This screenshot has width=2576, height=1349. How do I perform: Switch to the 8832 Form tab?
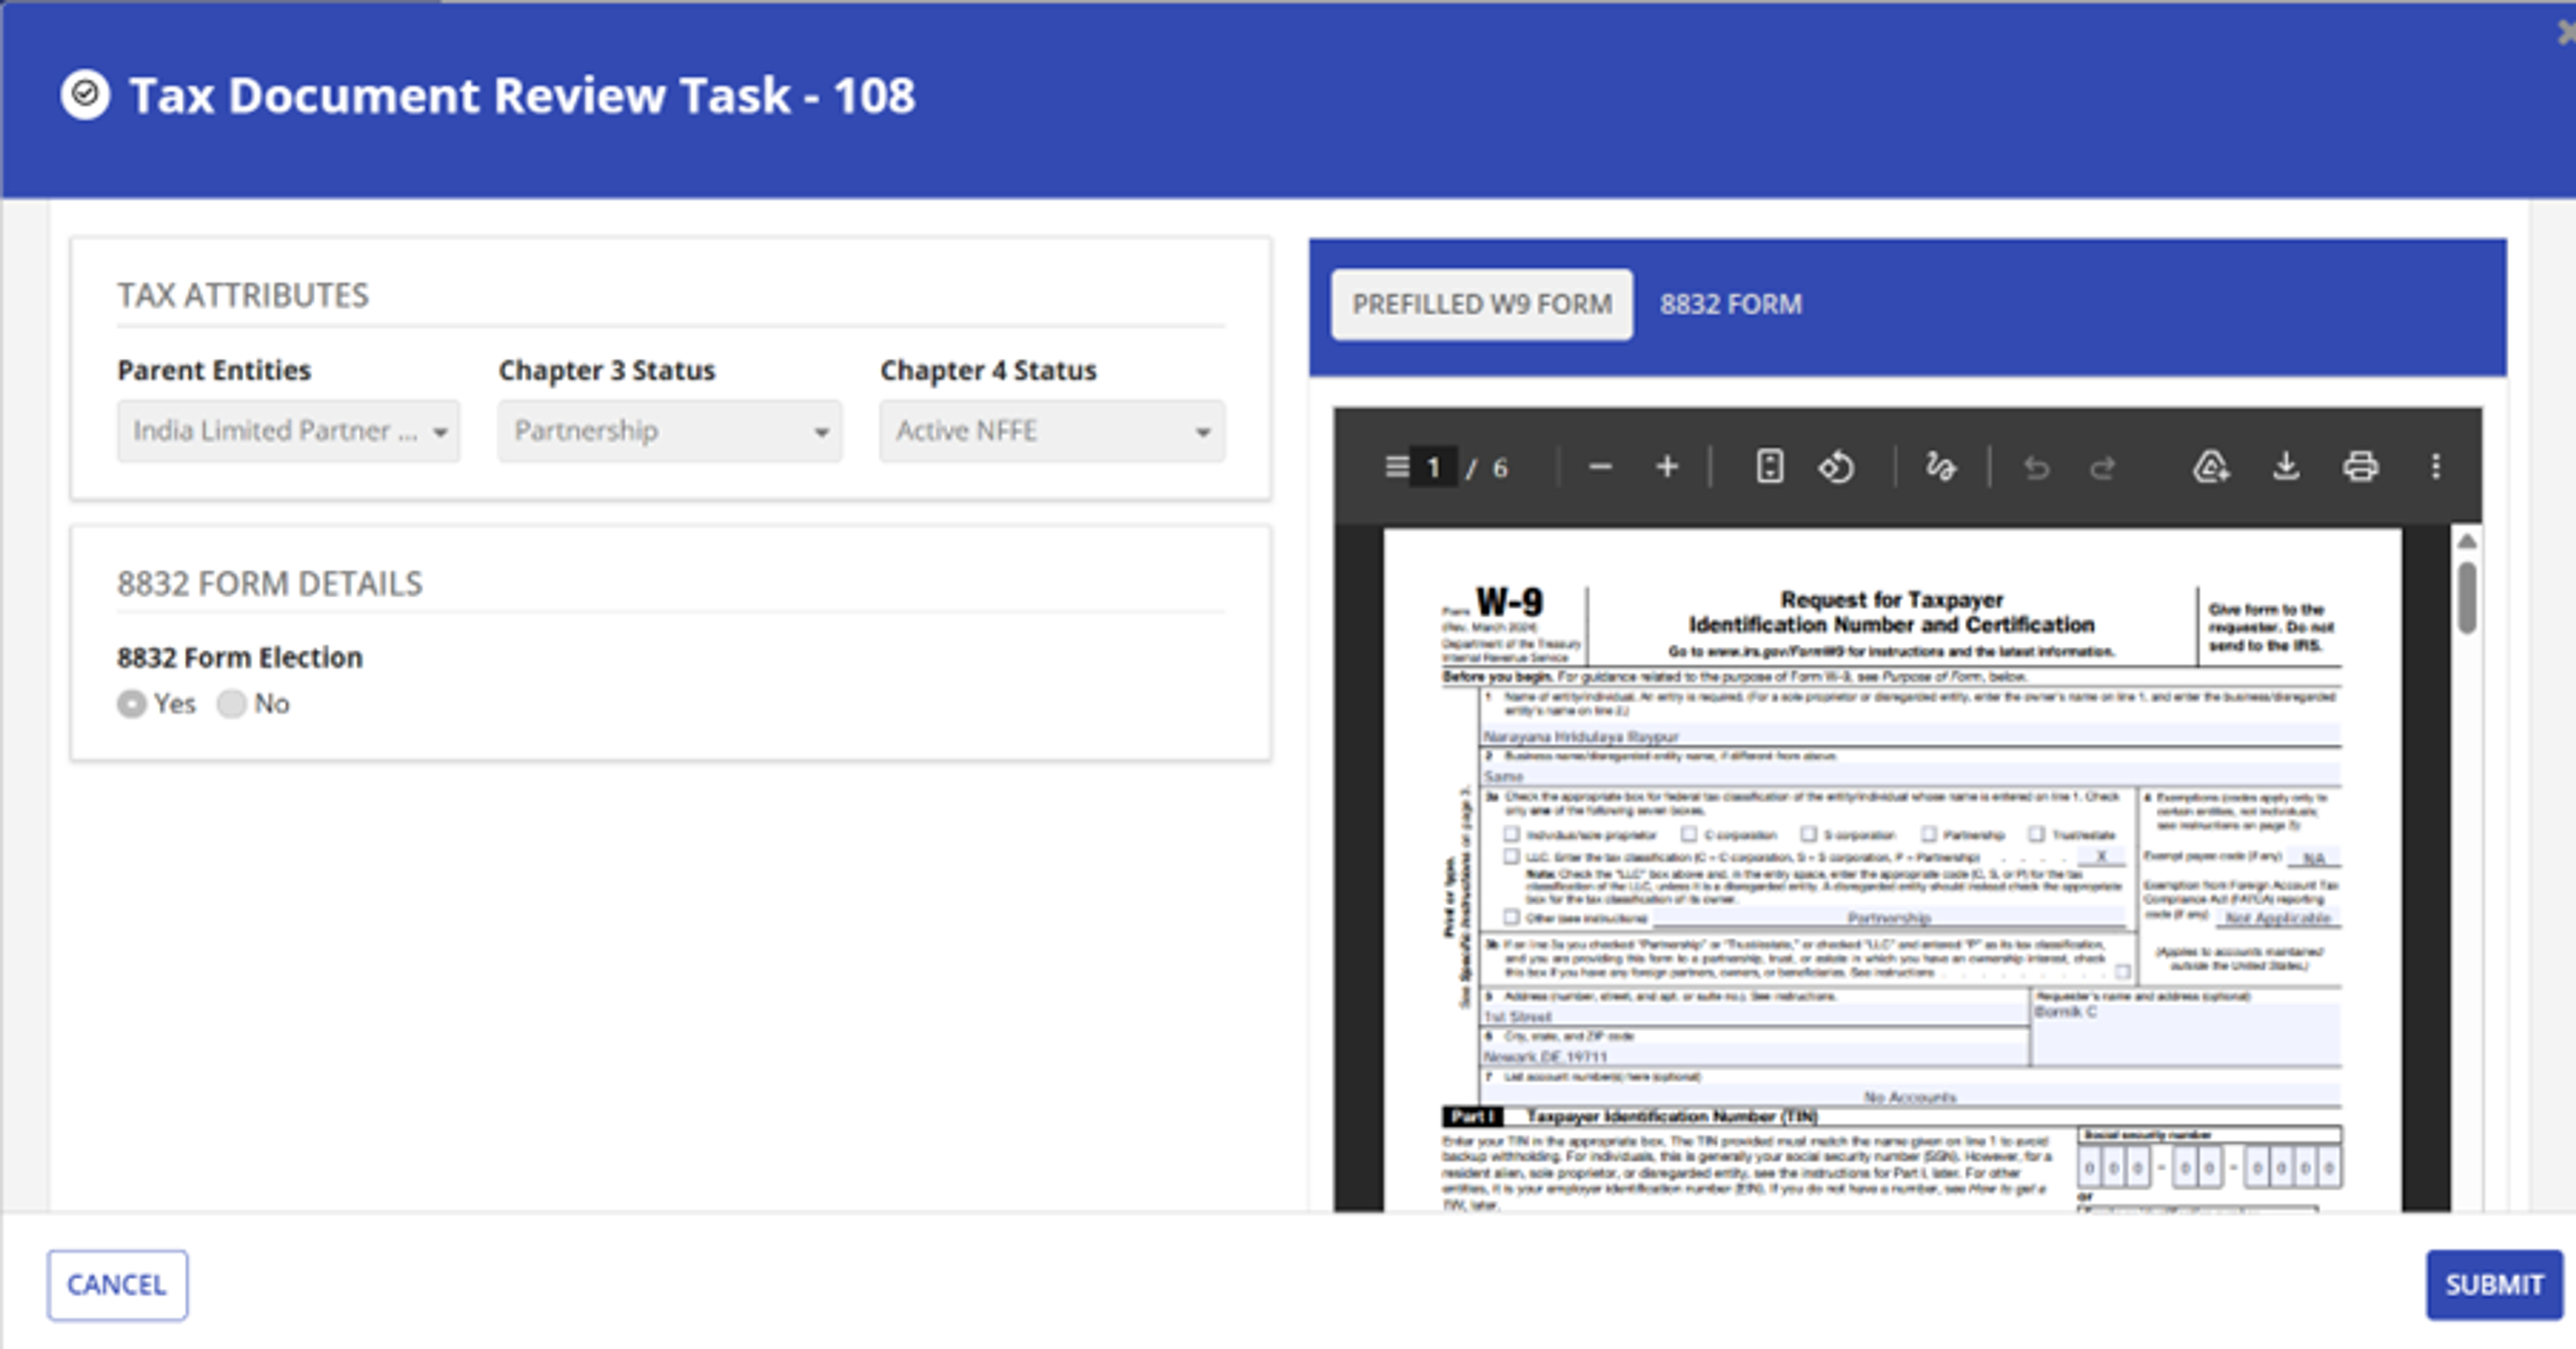click(x=1731, y=304)
